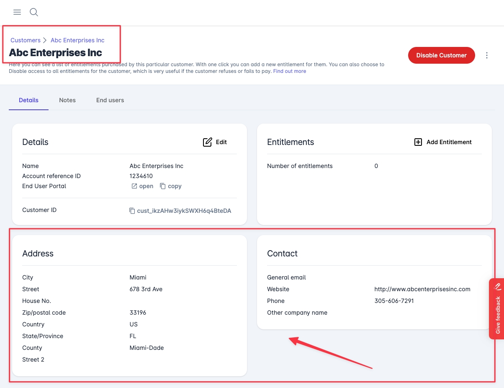The height and width of the screenshot is (388, 504).
Task: Click the website URL abcenterprisesinc.com
Action: tap(422, 289)
